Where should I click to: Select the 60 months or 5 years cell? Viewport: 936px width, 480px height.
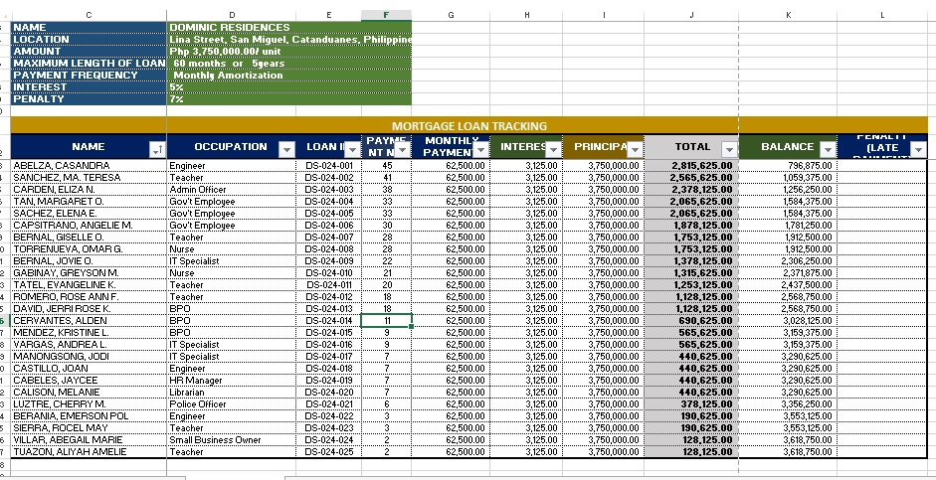click(x=288, y=64)
